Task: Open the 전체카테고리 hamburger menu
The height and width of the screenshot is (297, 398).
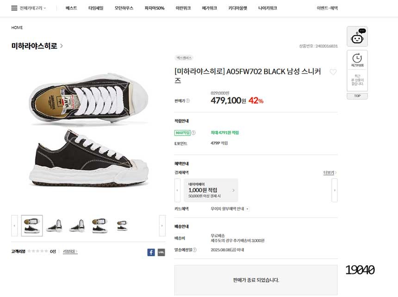Action: pos(15,8)
